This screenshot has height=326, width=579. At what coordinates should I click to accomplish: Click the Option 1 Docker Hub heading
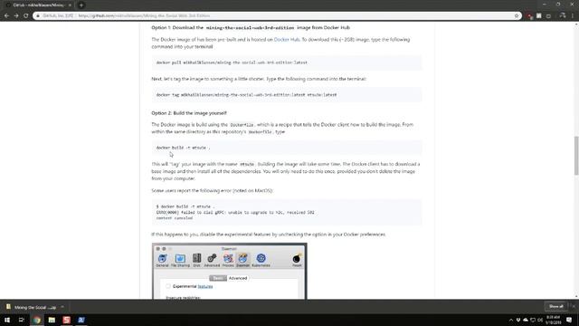tap(251, 28)
